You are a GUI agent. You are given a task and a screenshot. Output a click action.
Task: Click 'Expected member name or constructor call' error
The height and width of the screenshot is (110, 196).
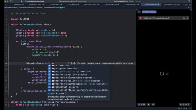105,63
